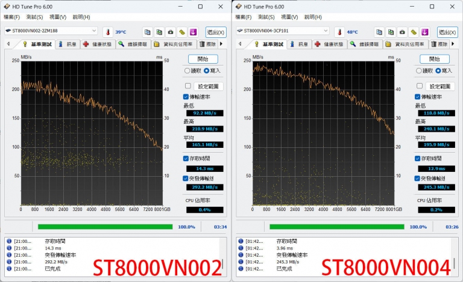The width and height of the screenshot is (463, 282).
Task: Open options tag icon in left window
Action: 182,32
